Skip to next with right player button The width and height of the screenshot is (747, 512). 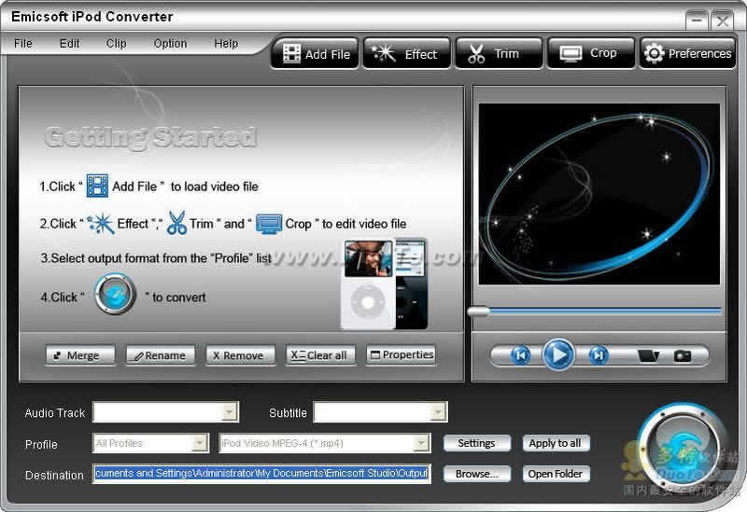(599, 355)
